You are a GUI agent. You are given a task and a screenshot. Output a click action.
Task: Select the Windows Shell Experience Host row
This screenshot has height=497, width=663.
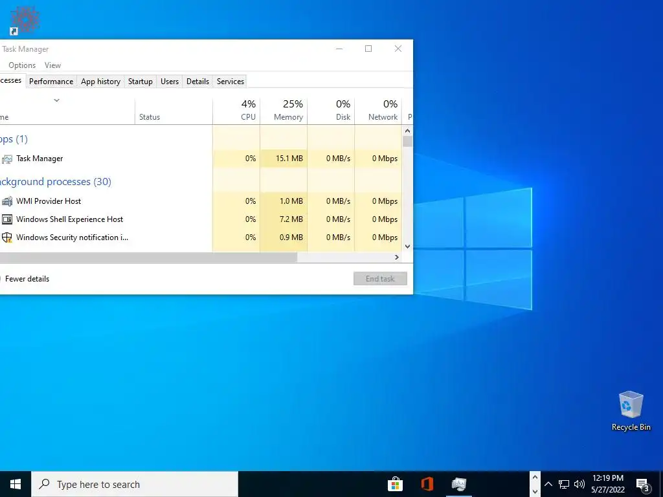pyautogui.click(x=201, y=219)
